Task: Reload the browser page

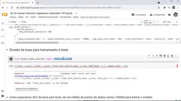Action: pyautogui.click(x=12, y=8)
